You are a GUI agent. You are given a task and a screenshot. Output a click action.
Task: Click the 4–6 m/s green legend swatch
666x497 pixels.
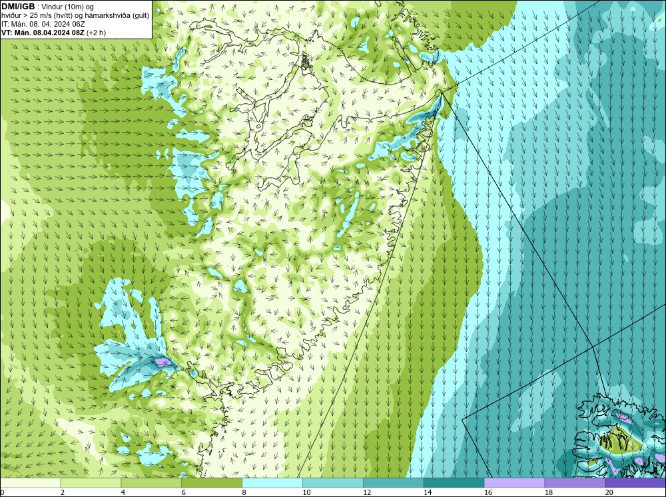pos(151,482)
